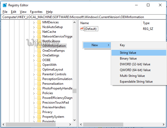
Task: Expand the NcdAutoSetup tree node
Action: (x=34, y=27)
